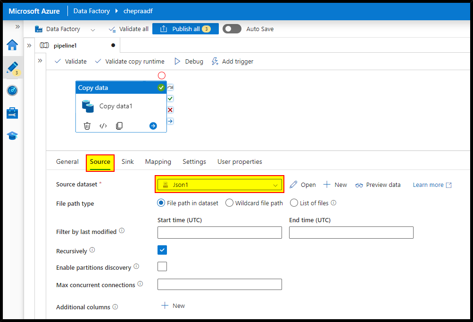Uncheck the Recursively checkbox

pos(162,250)
